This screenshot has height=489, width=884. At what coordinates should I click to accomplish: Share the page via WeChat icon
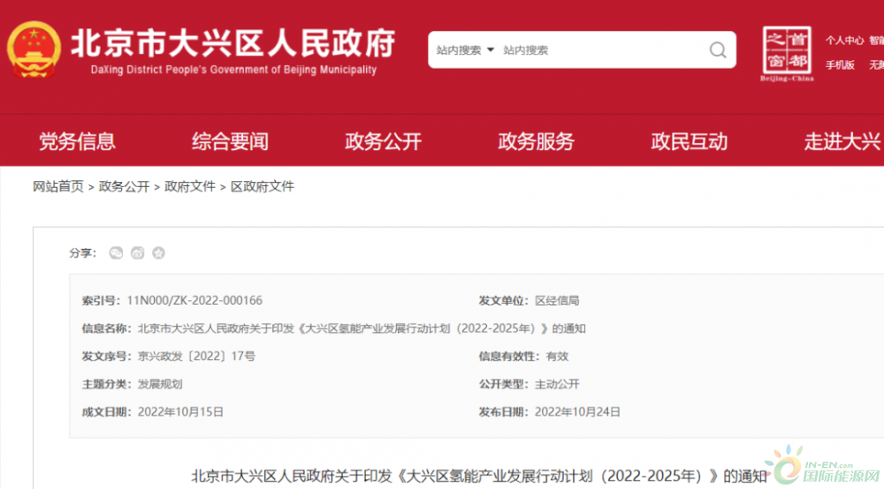click(x=116, y=253)
